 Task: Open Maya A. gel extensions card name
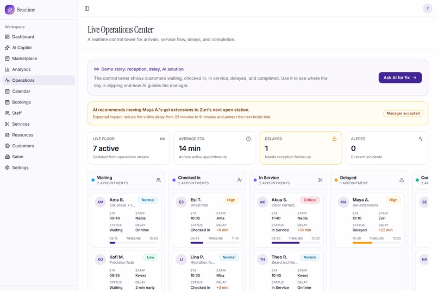[x=361, y=199]
